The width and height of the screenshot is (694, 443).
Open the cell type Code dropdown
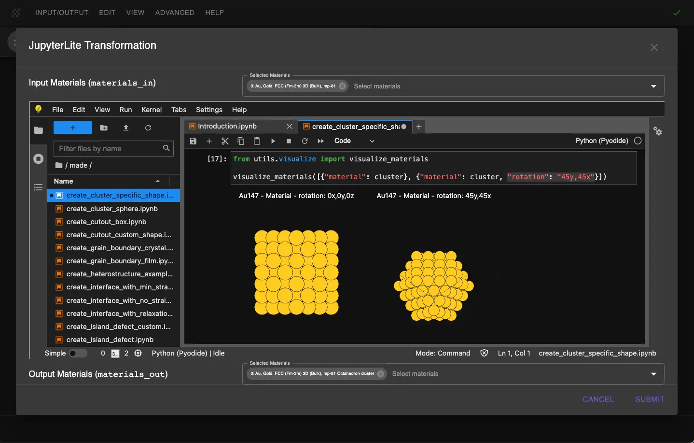(354, 141)
